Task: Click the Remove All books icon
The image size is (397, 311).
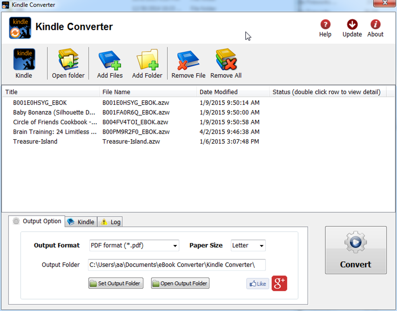Action: pyautogui.click(x=226, y=59)
